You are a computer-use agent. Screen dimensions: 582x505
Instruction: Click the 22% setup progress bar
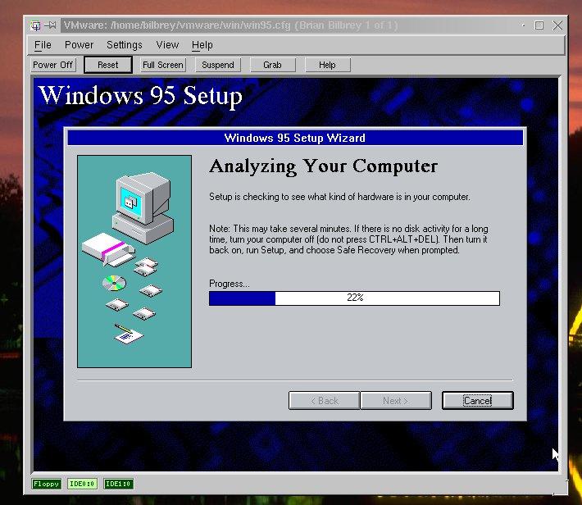click(x=354, y=298)
